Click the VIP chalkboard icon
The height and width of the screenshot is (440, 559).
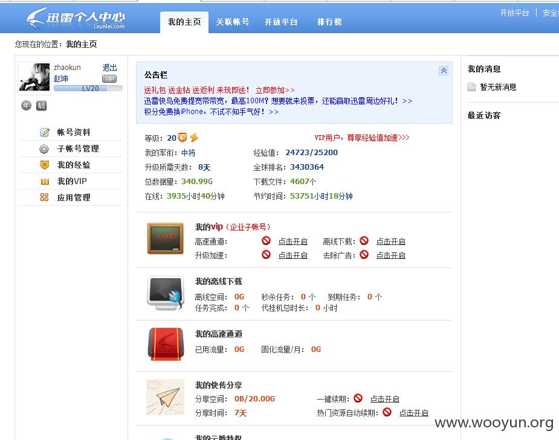tap(166, 238)
